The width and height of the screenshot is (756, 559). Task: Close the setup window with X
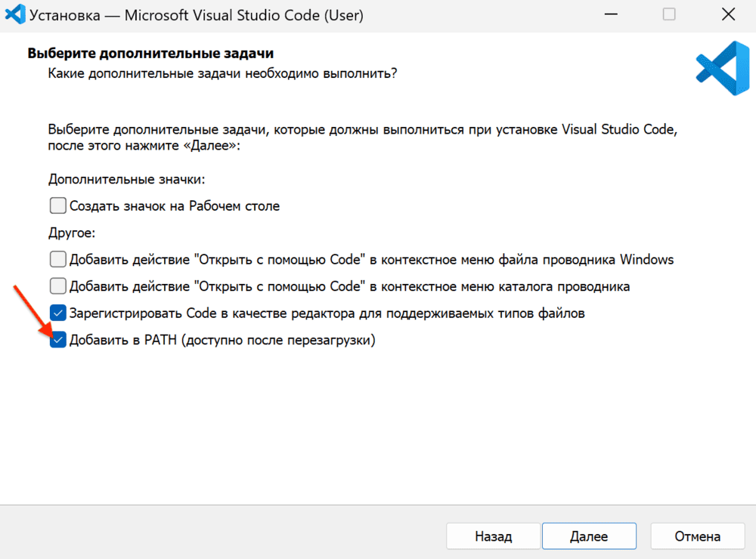[x=728, y=14]
